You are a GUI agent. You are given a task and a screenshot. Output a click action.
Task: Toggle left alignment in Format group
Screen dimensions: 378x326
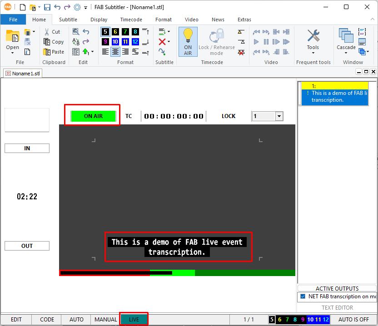click(105, 52)
